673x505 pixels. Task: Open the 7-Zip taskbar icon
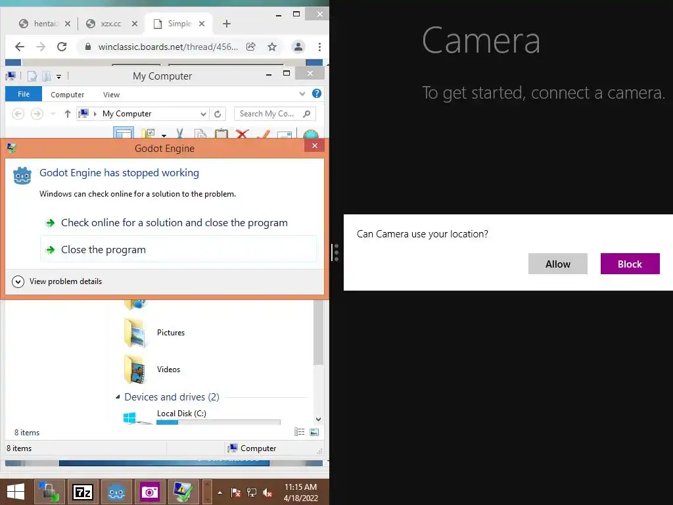click(83, 492)
